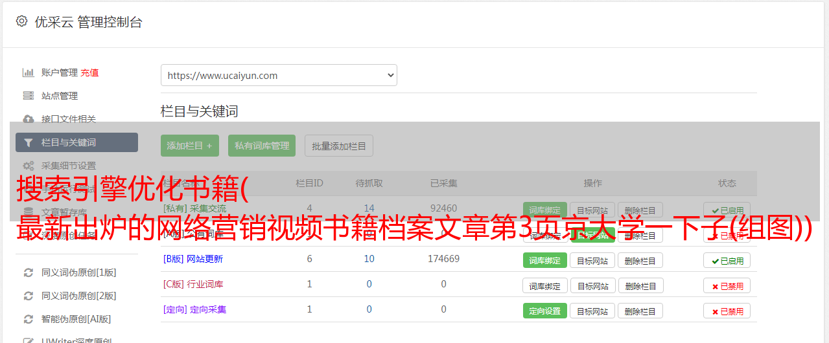Click refresh icon next to 同义词伪原创[2版]
Viewport: 829px width, 343px height.
coord(29,296)
